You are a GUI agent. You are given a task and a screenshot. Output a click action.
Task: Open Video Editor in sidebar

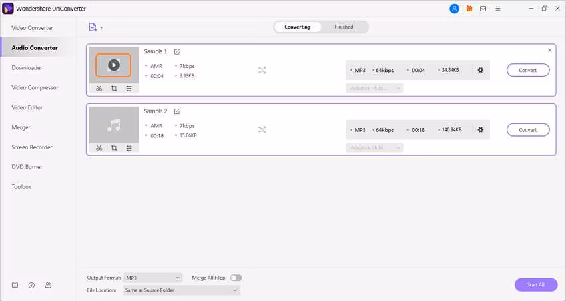(x=27, y=107)
